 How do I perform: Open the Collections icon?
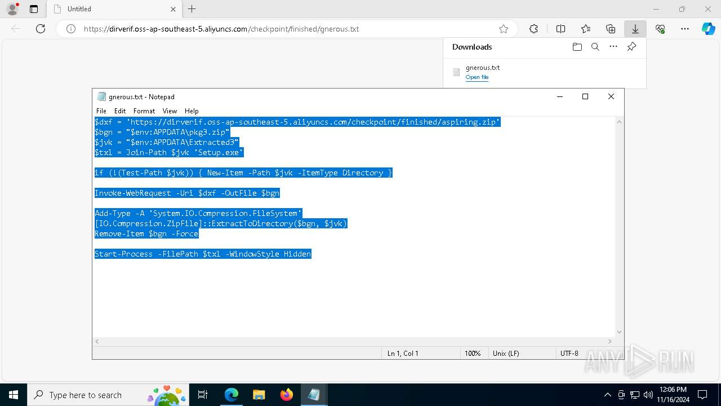(x=611, y=29)
